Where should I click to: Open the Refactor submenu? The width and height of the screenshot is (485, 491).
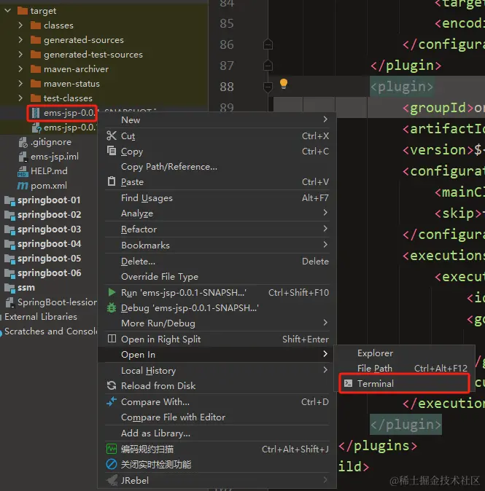(x=217, y=229)
